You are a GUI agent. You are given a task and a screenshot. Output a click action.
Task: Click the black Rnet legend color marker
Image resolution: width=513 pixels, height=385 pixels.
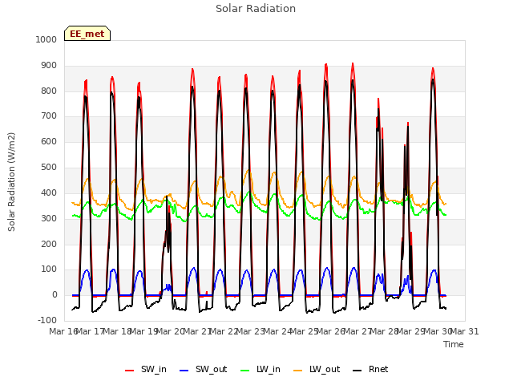[357, 371]
